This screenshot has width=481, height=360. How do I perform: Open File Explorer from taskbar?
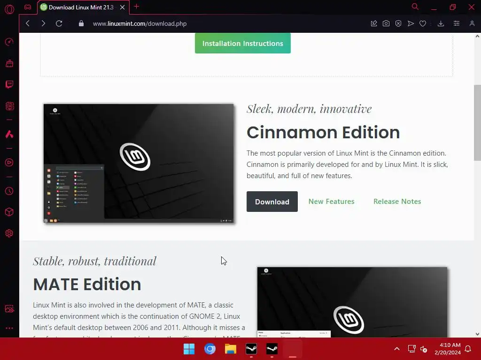coord(230,349)
